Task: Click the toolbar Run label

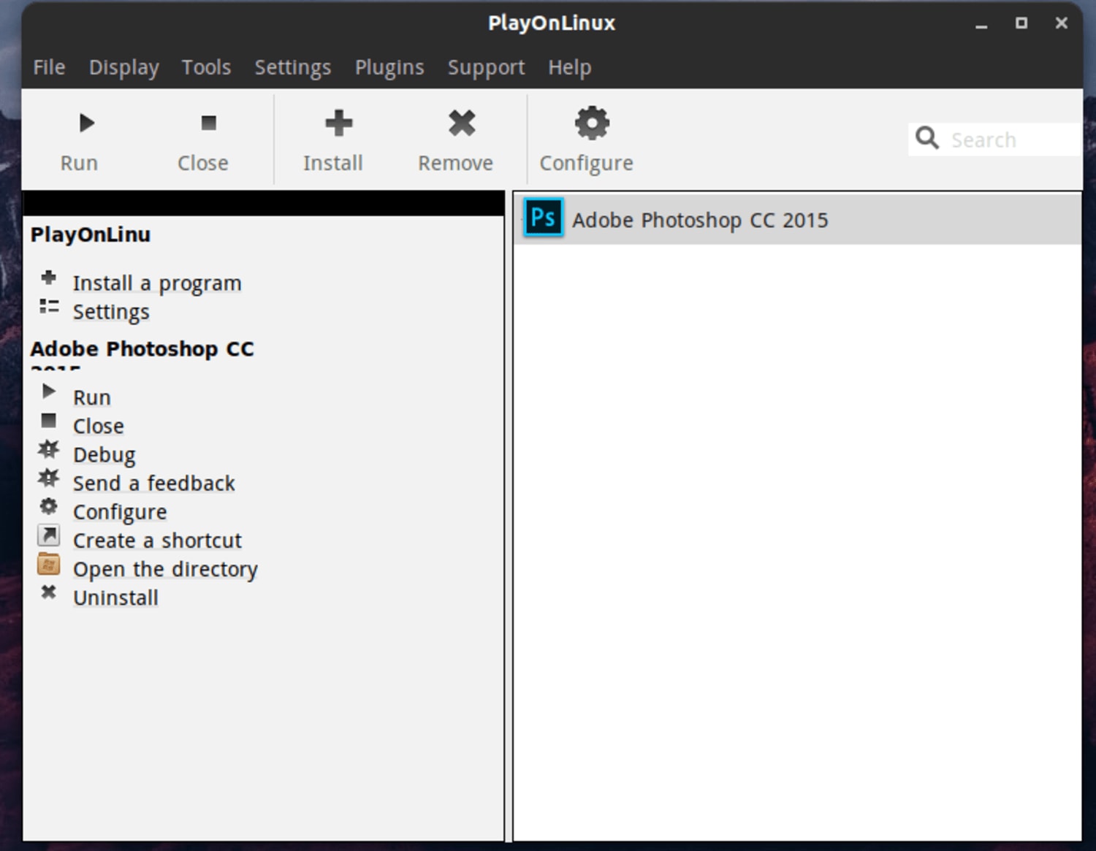Action: [79, 163]
